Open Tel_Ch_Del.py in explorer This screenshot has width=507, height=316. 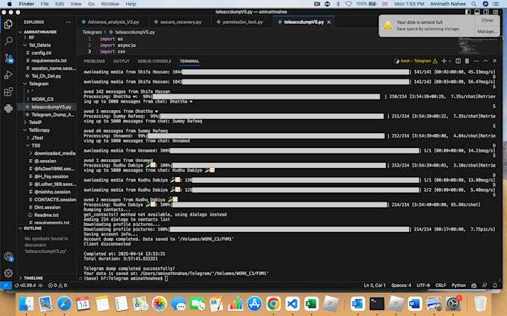pyautogui.click(x=47, y=76)
